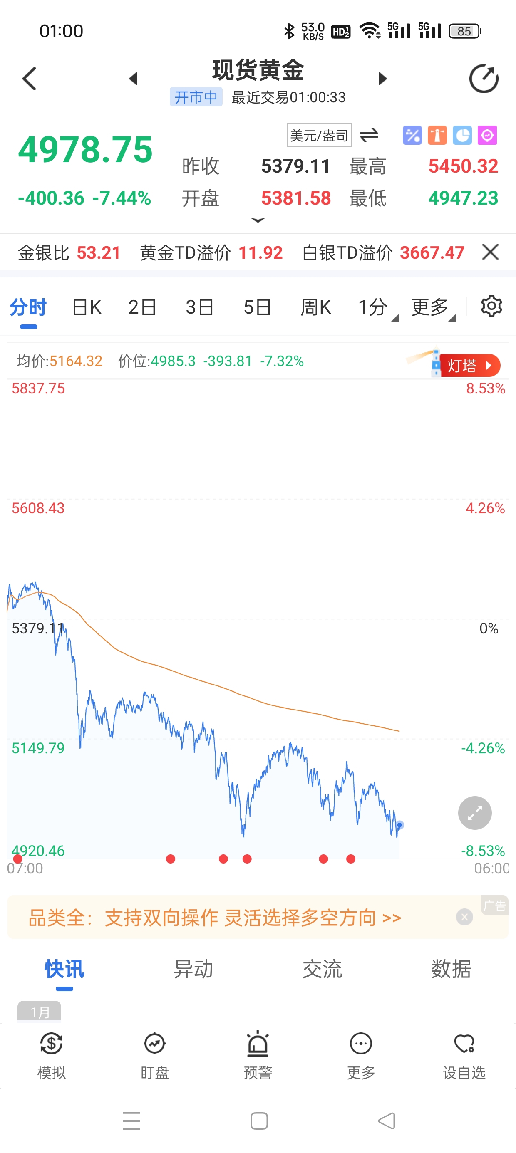This screenshot has width=516, height=1153.
Task: Open the 品类全 advertisement banner link
Action: (215, 918)
